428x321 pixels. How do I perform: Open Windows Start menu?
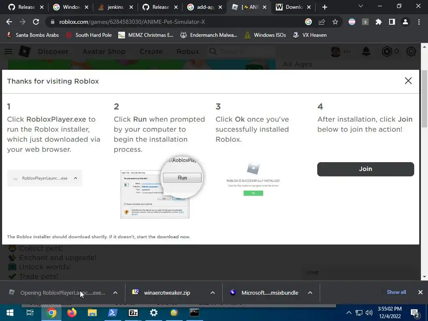pos(10,313)
